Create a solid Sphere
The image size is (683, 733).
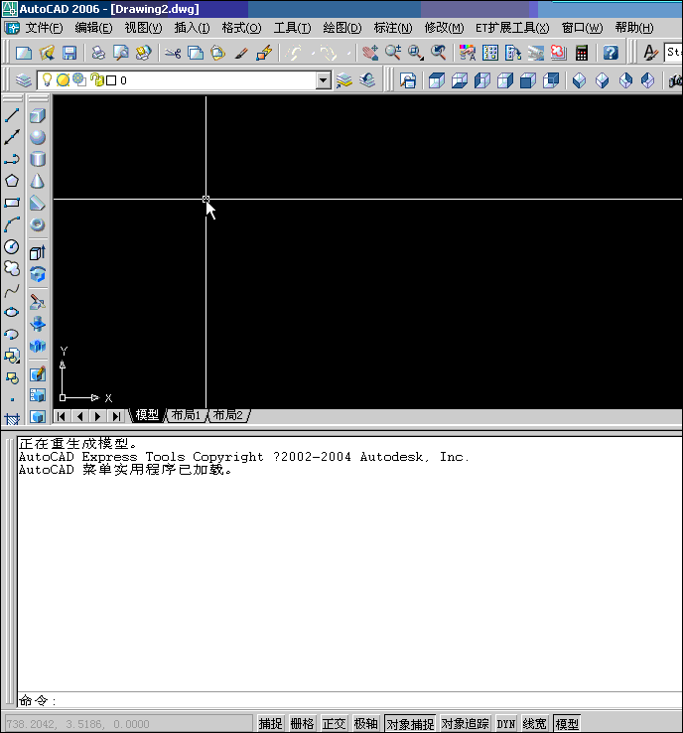(x=38, y=137)
